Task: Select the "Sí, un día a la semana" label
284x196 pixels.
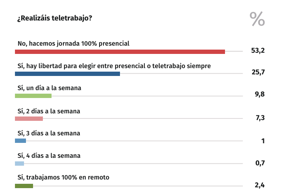Action: pyautogui.click(x=50, y=88)
